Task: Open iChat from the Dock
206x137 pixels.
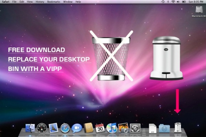Action: 77,128
